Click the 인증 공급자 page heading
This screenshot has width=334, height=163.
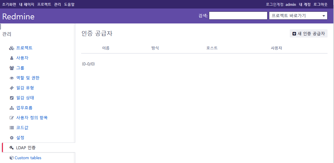[97, 34]
